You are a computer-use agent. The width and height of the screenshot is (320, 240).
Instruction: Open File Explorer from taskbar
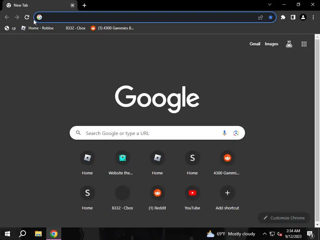point(38,234)
